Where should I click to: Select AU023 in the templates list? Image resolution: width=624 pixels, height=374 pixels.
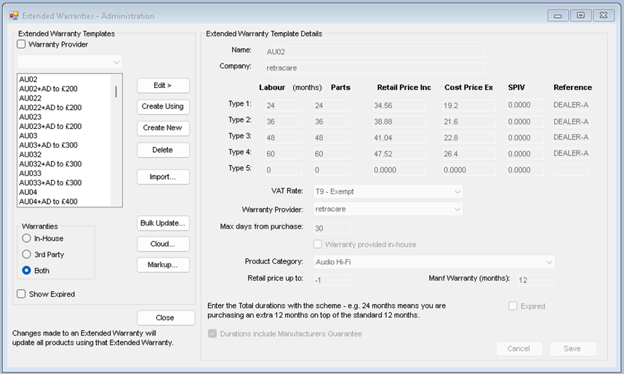(x=31, y=116)
